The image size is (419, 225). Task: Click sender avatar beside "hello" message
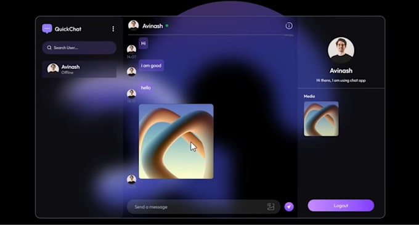131,94
